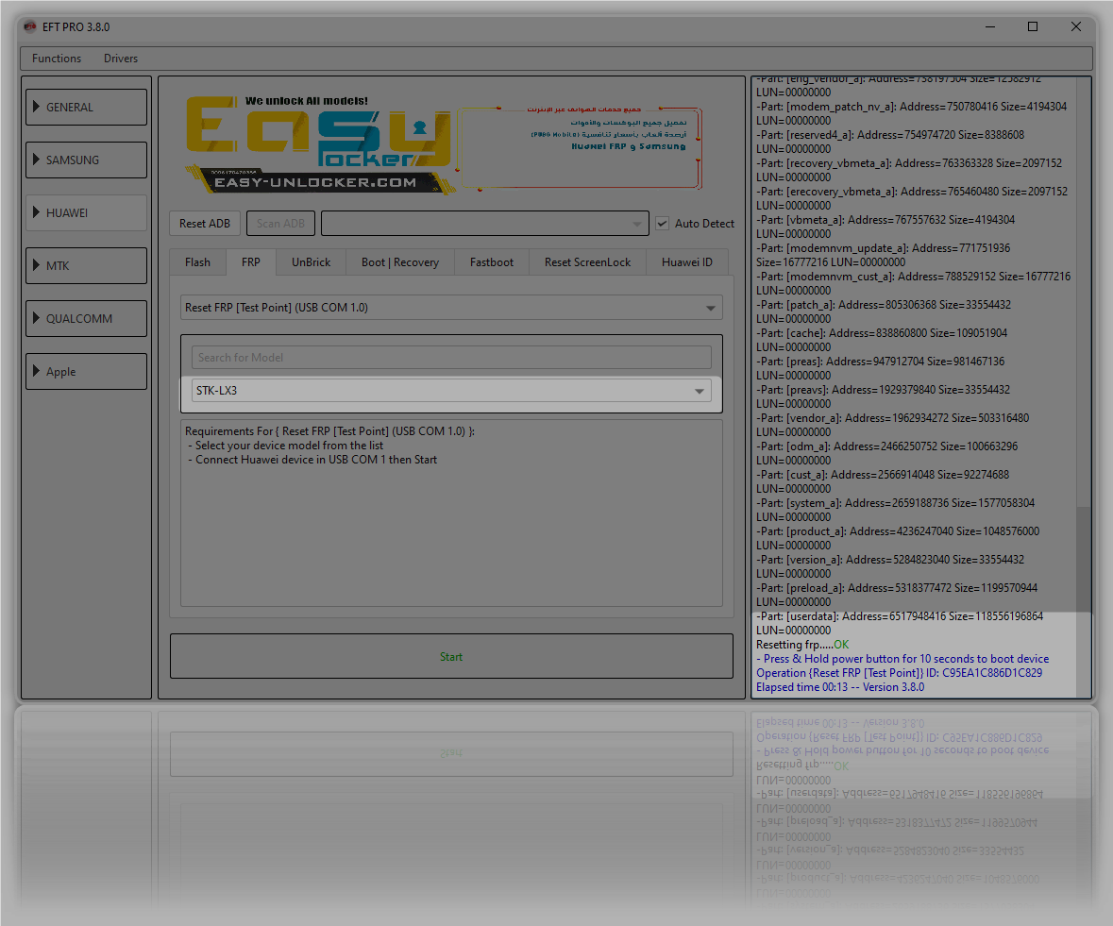The height and width of the screenshot is (926, 1113).
Task: Switch to the Reset ScreenLock tab
Action: click(x=588, y=262)
